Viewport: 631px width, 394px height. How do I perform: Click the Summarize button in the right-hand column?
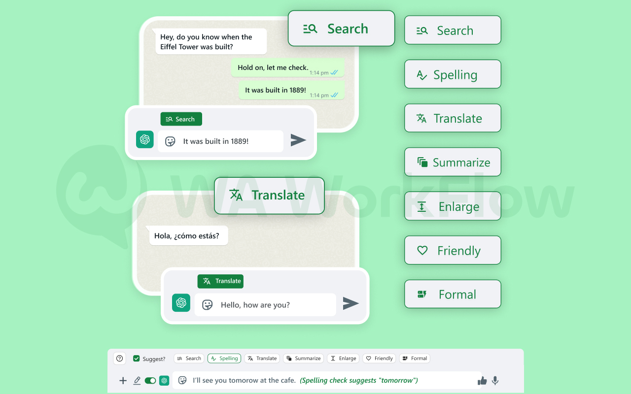pyautogui.click(x=453, y=162)
